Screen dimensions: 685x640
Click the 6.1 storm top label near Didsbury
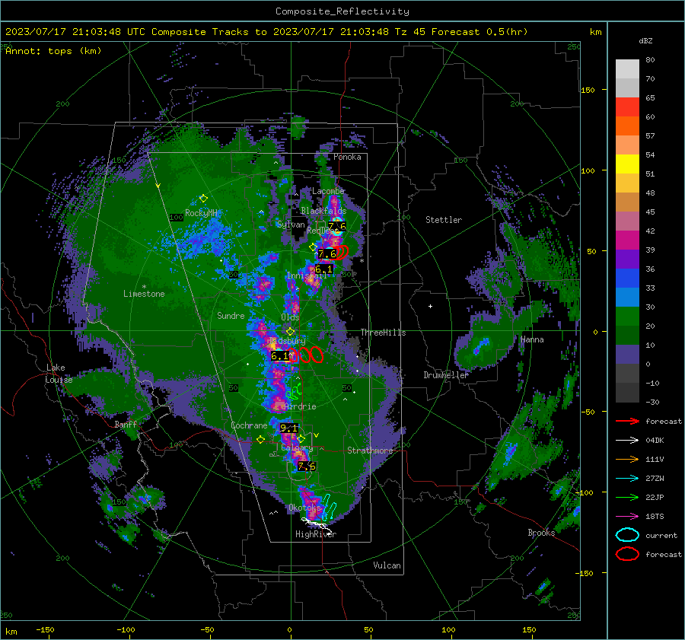279,356
